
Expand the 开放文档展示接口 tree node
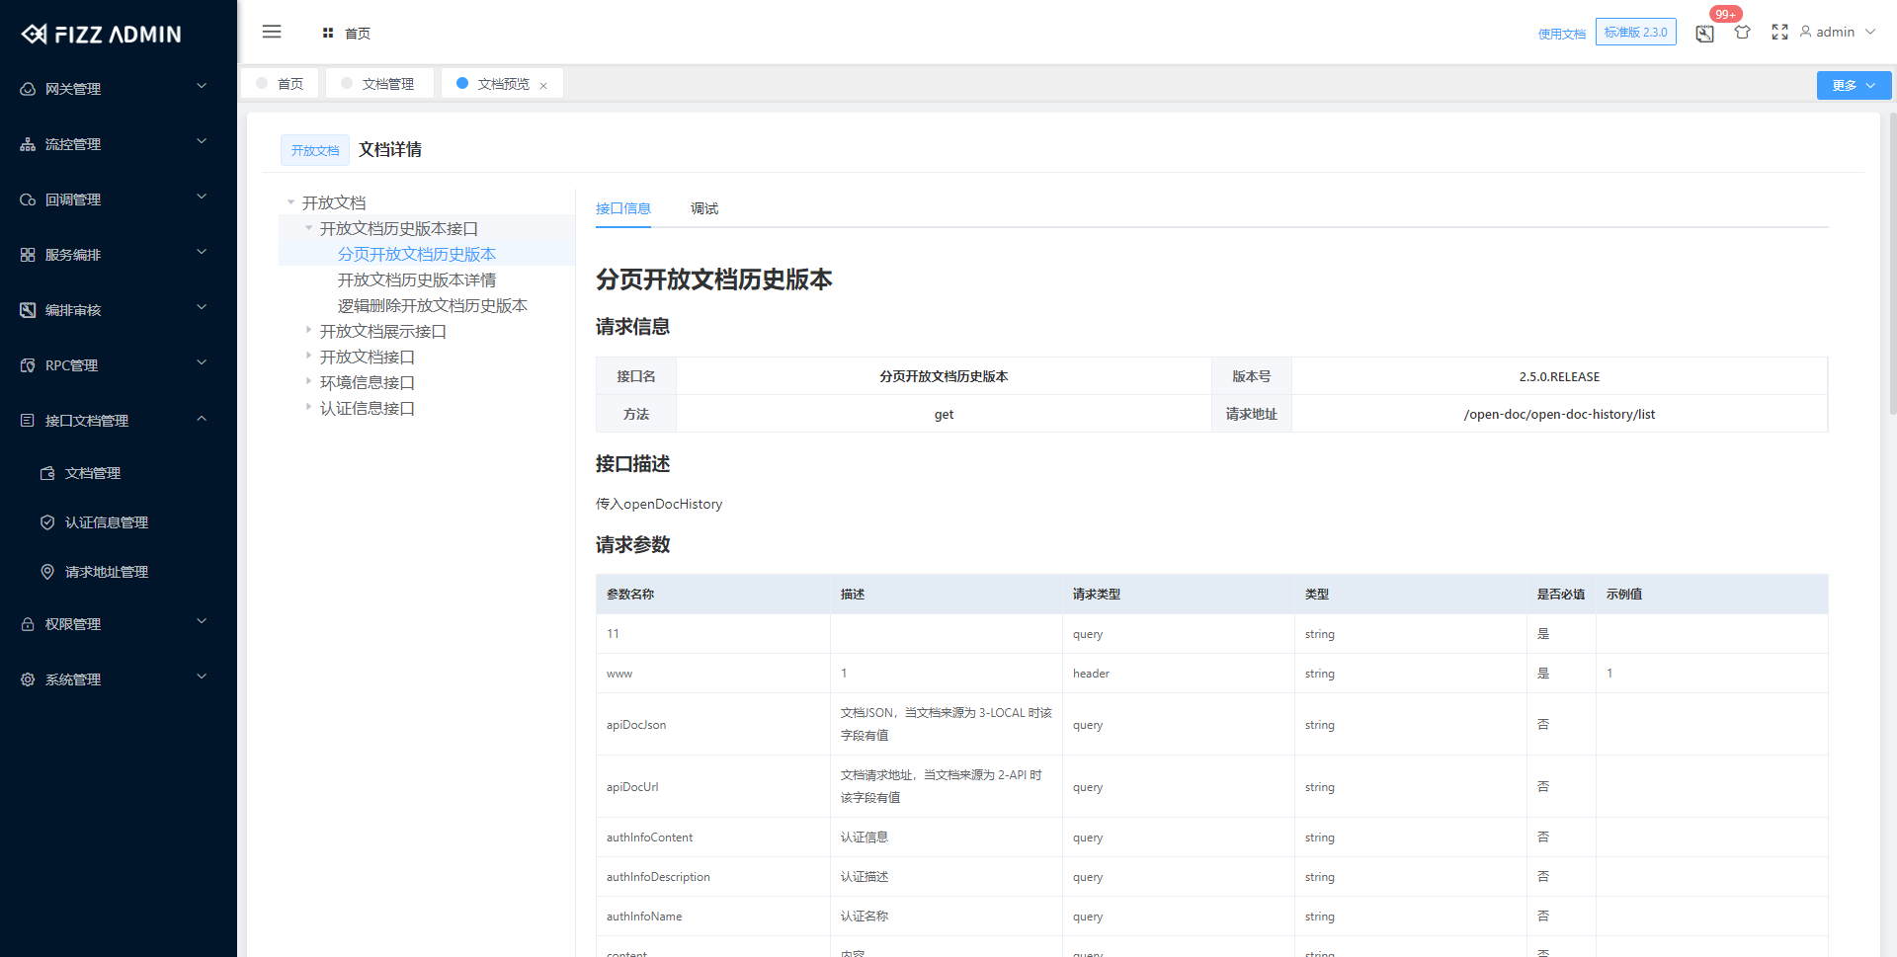pos(308,330)
